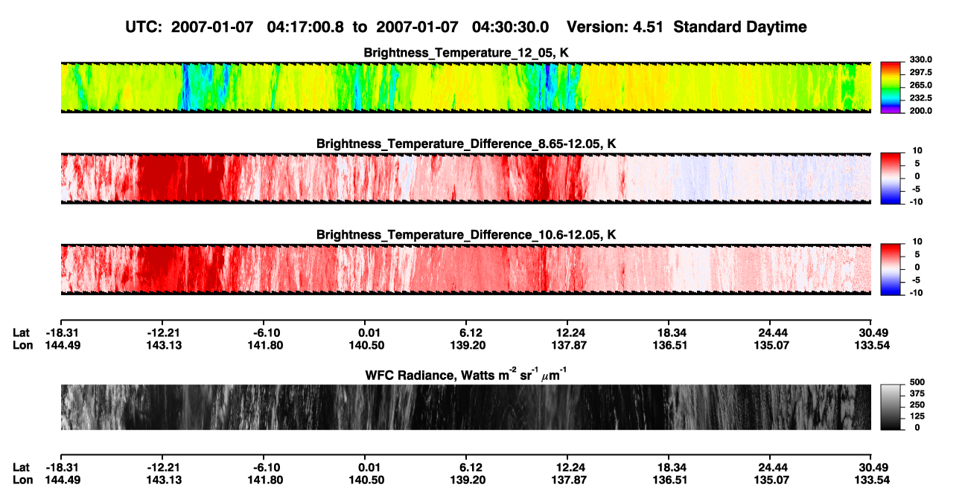Select the WFC Radiance grayscale image strip

pyautogui.click(x=465, y=407)
